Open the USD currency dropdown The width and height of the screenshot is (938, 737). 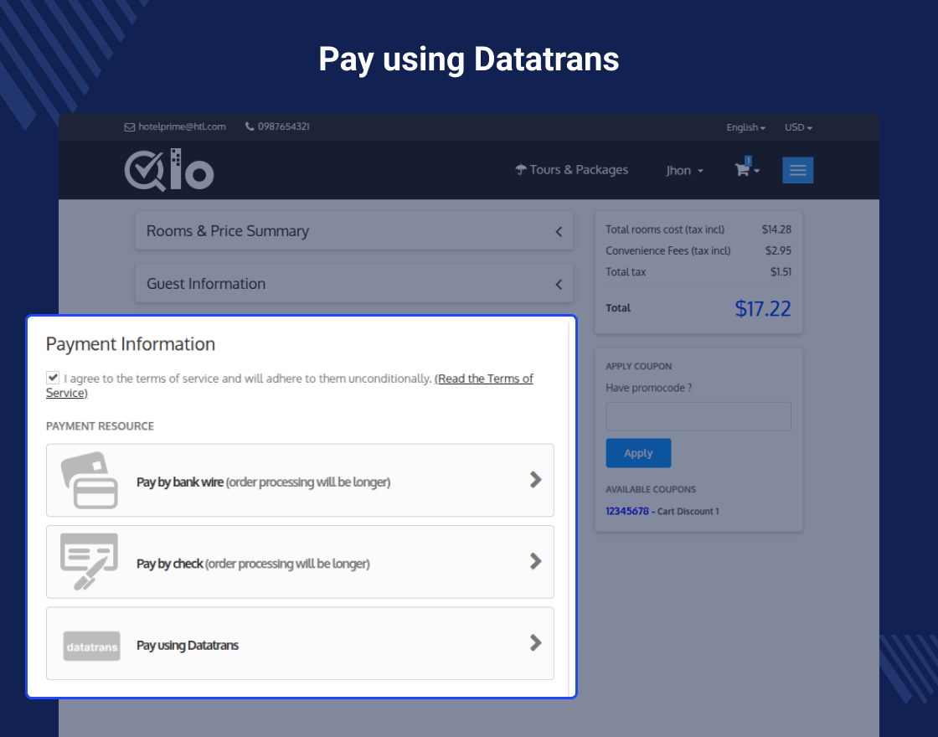pos(798,127)
